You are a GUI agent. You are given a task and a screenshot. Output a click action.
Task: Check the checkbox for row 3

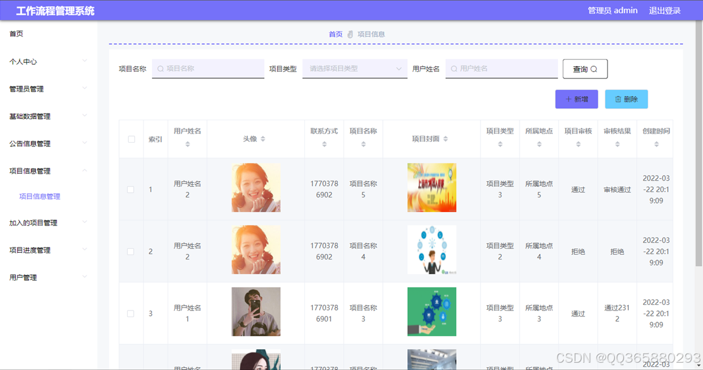131,313
